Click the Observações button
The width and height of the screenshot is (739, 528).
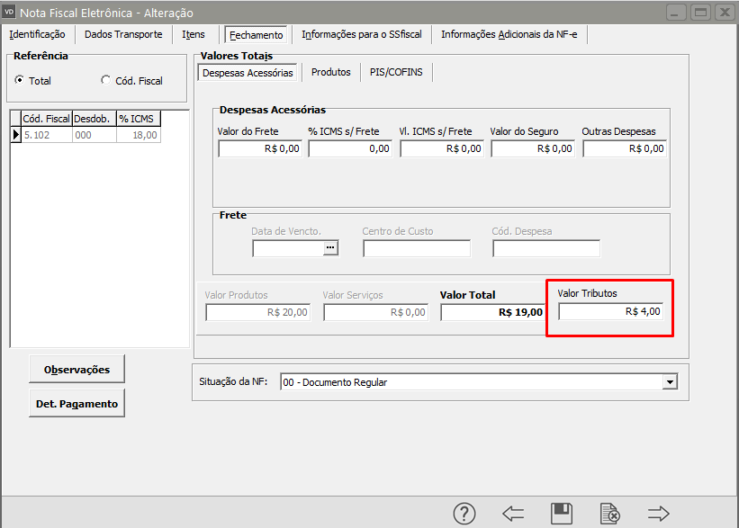(x=77, y=369)
